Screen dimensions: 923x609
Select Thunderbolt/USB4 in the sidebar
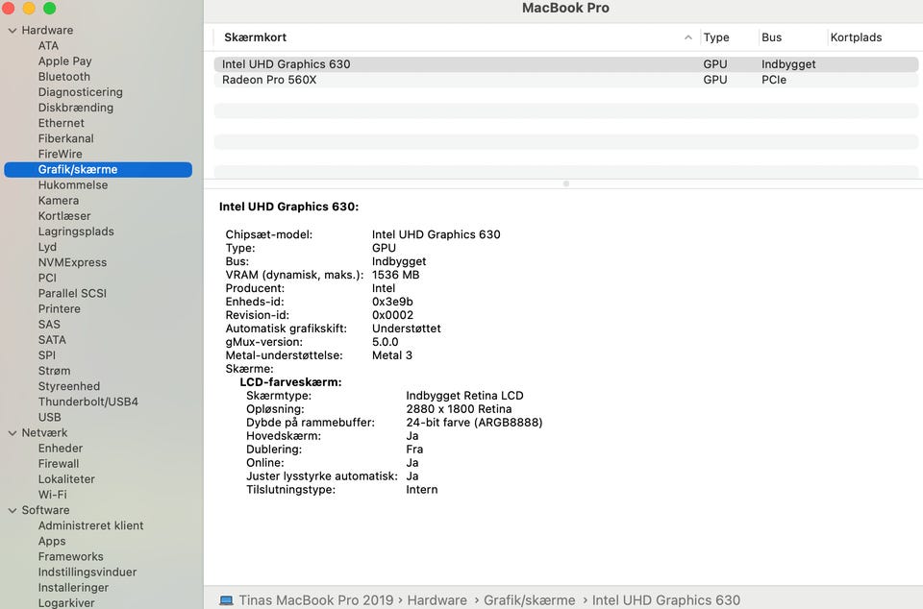pos(88,402)
